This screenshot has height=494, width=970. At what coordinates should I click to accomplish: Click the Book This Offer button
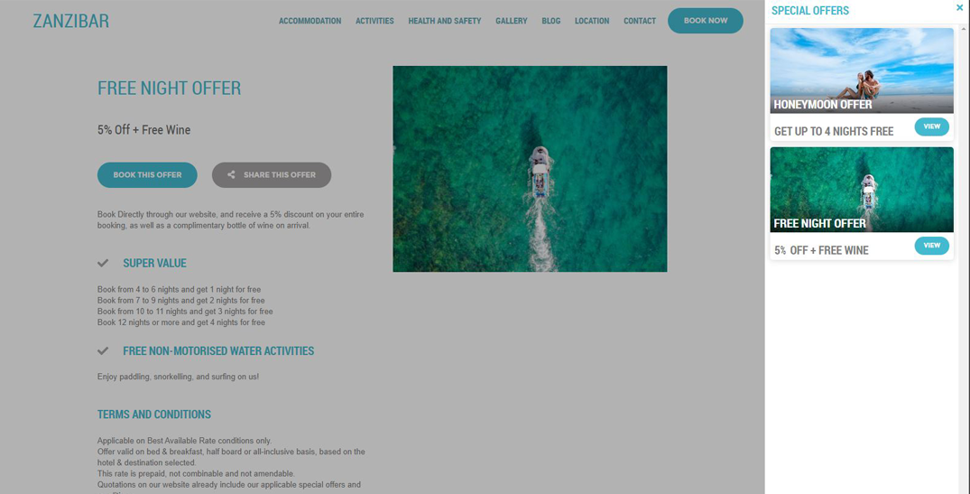pos(147,175)
